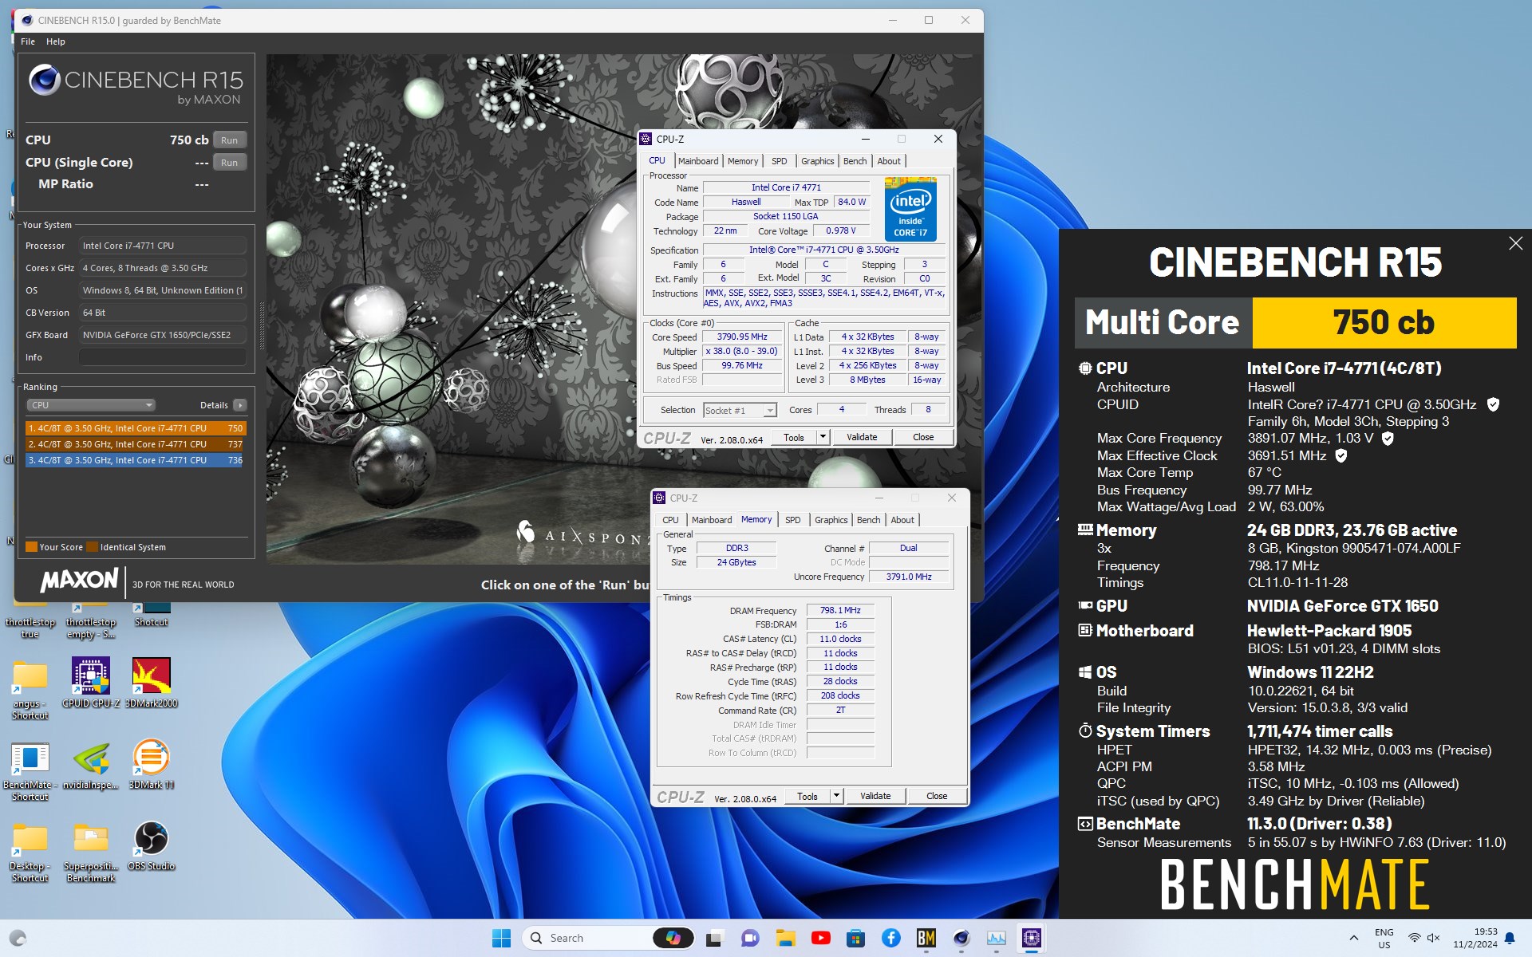
Task: Click the CPU-Z taskbar icon
Action: click(1032, 938)
